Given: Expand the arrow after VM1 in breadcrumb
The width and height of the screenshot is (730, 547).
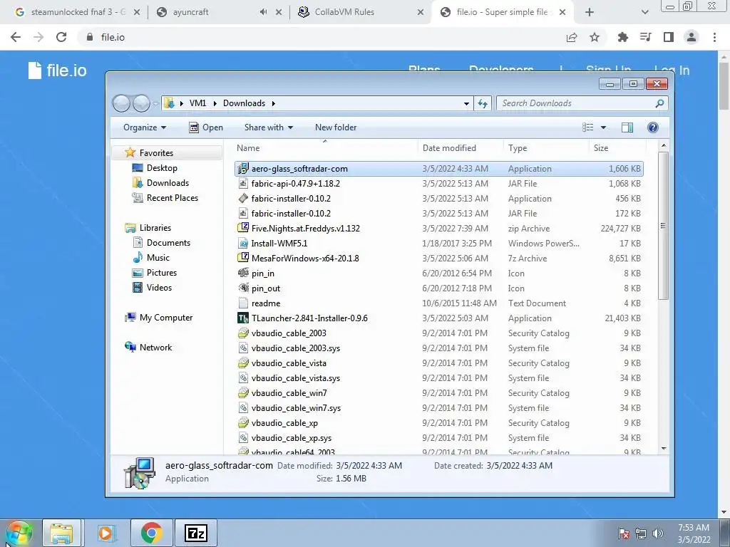Looking at the screenshot, I should click(215, 103).
